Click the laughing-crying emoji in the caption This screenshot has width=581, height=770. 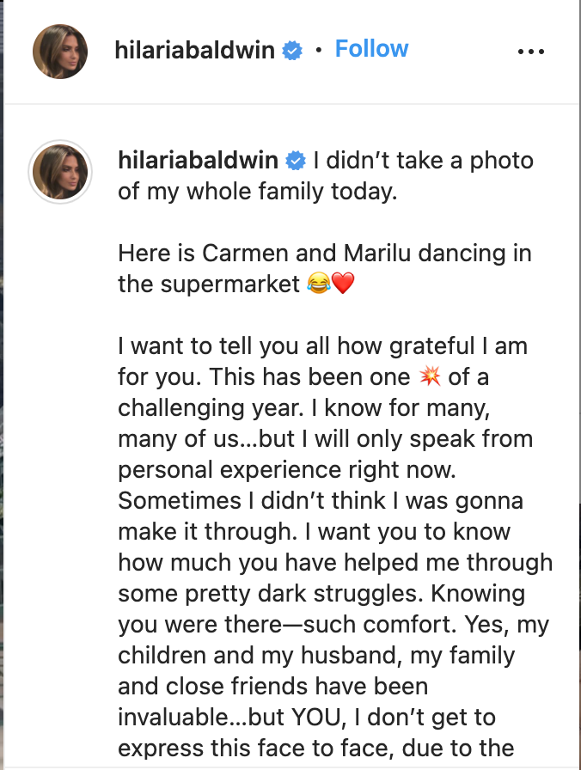[x=316, y=284]
